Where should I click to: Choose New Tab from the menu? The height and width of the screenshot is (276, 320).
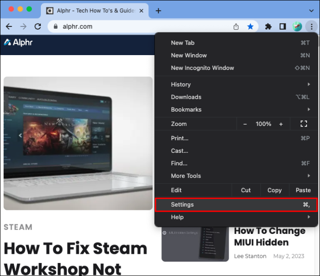236,43
